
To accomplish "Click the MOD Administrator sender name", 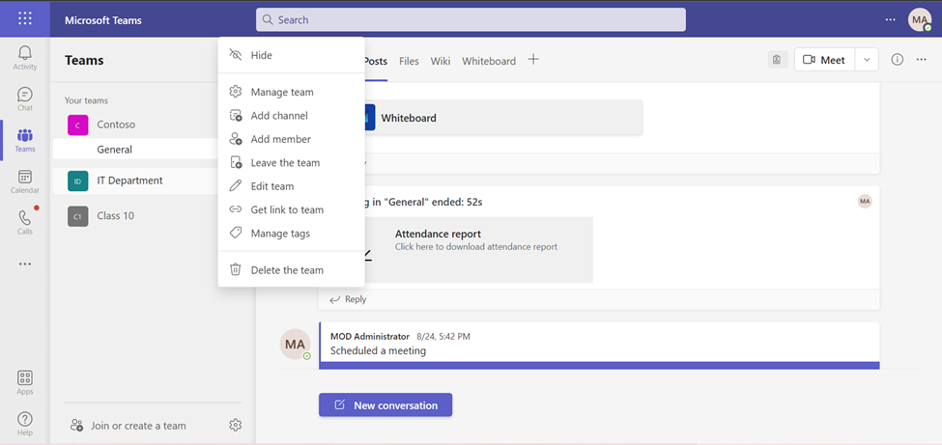I will (x=369, y=336).
